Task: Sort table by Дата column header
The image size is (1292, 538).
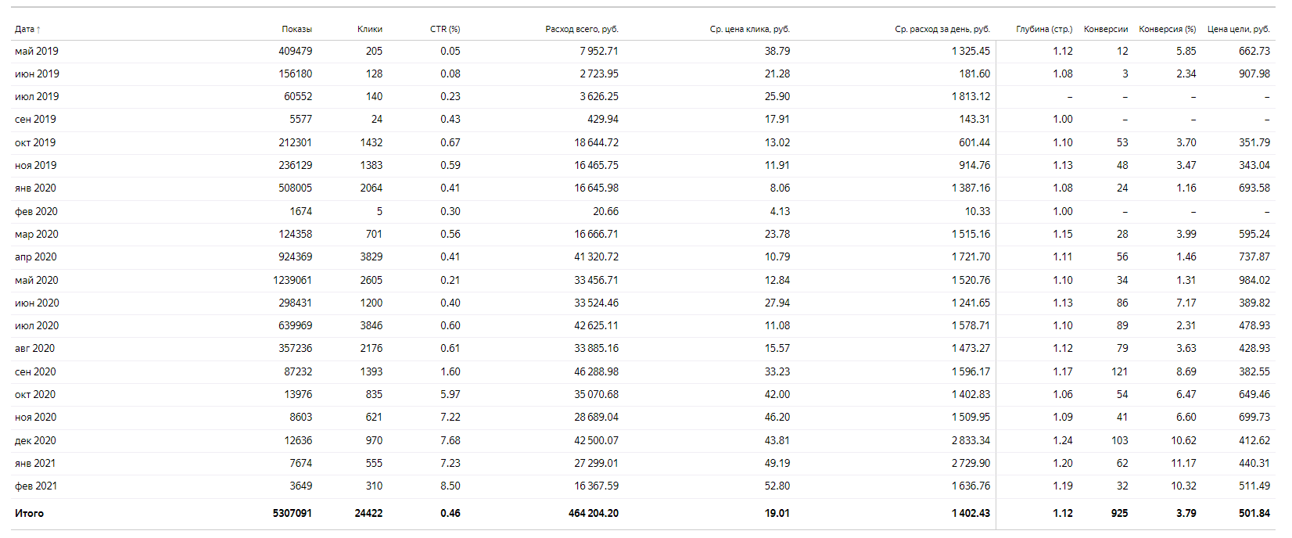Action: pyautogui.click(x=24, y=30)
